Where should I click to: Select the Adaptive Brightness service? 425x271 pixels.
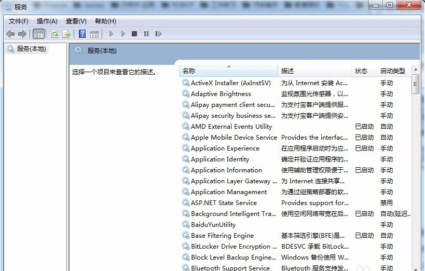221,94
